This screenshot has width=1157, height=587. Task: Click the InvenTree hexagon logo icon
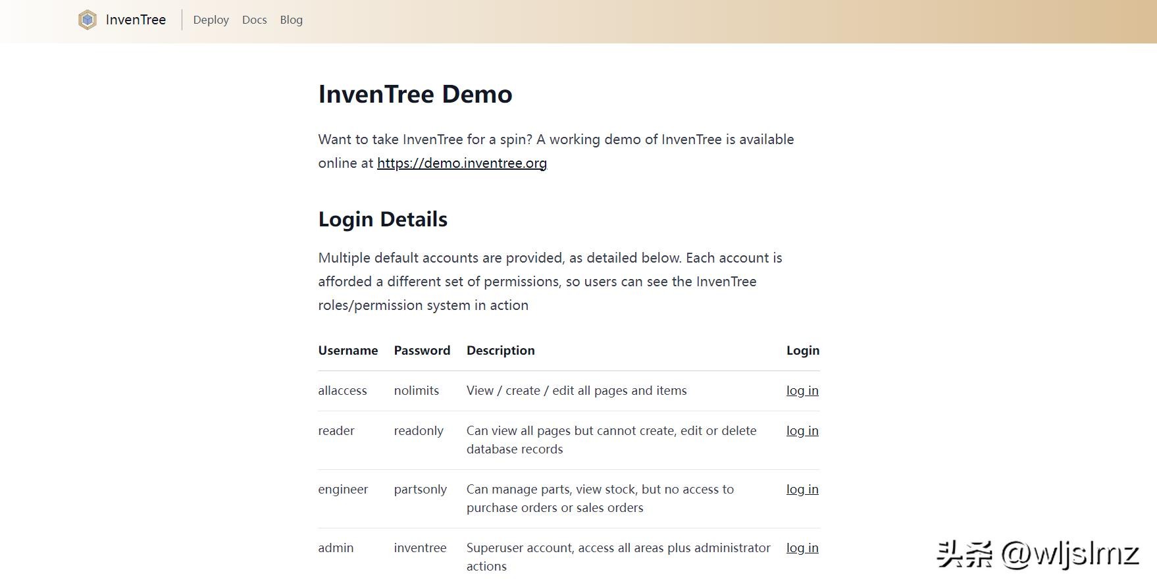click(x=88, y=20)
